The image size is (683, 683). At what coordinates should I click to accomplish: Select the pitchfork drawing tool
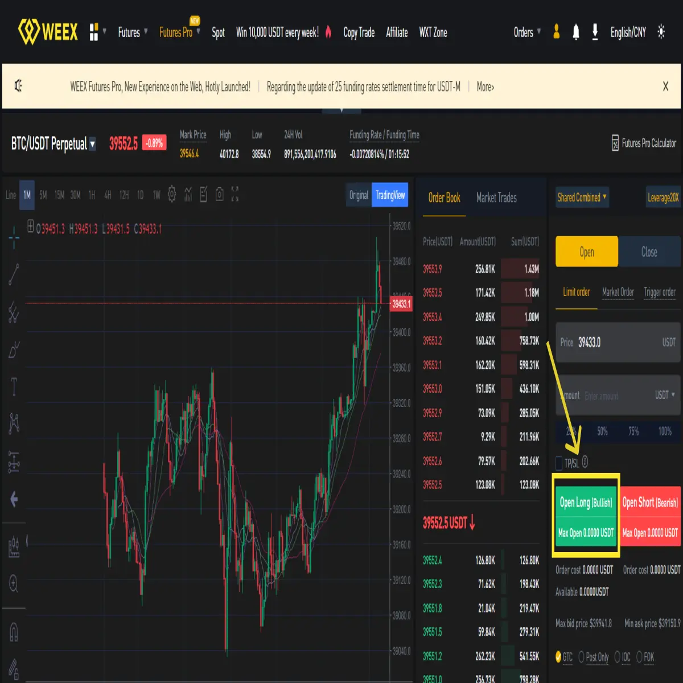pyautogui.click(x=14, y=312)
